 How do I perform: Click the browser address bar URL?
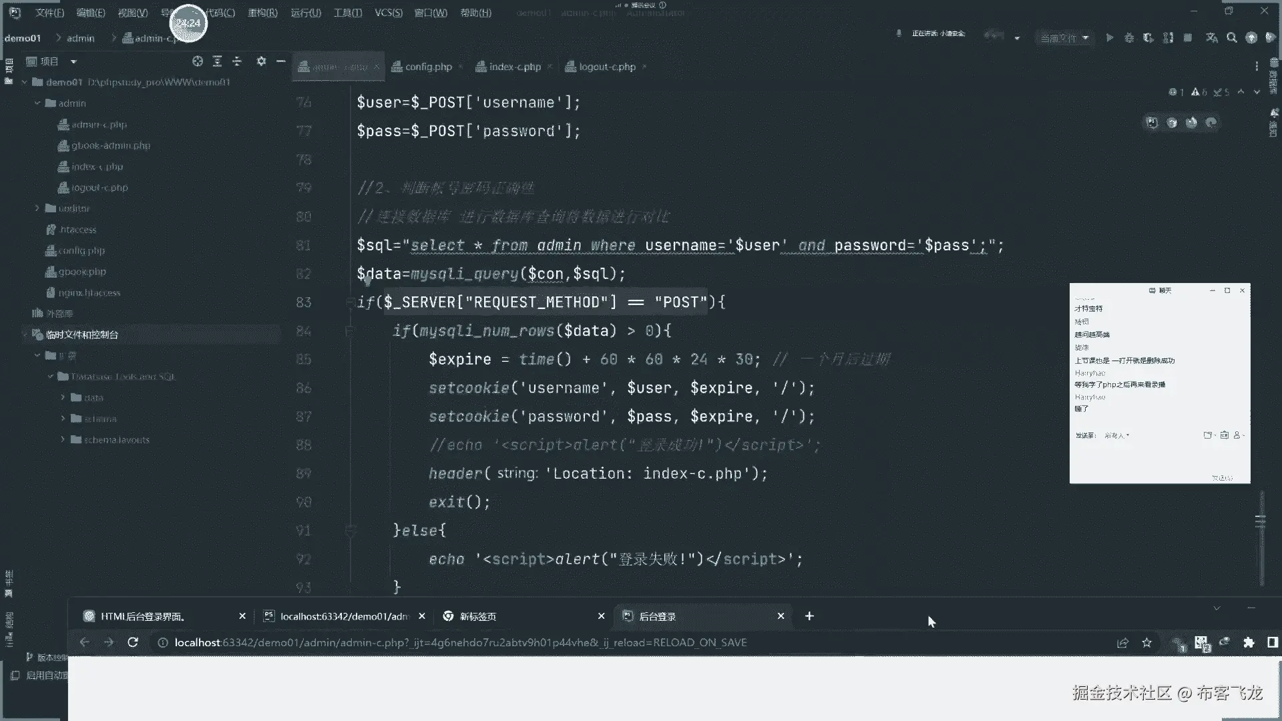460,642
